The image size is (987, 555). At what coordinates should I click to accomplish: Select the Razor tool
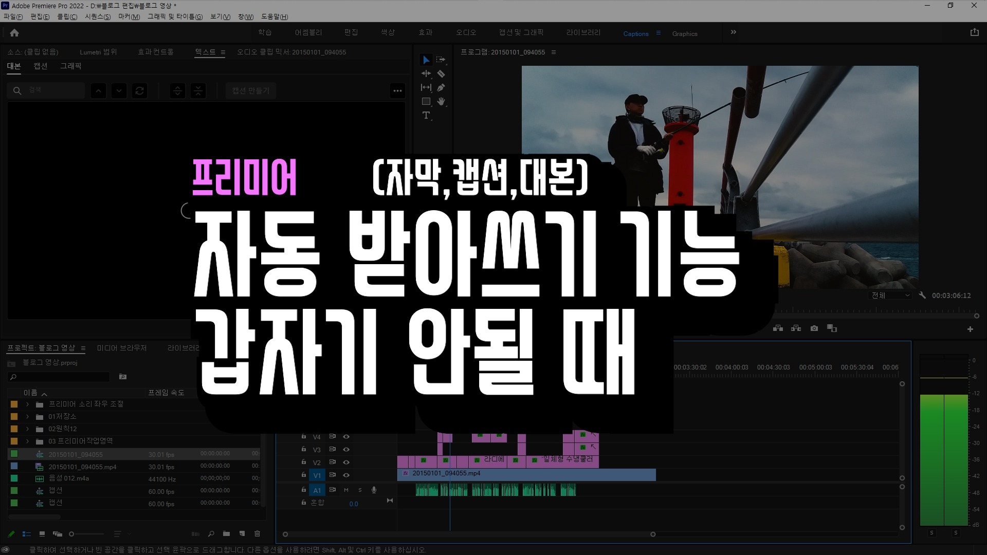point(441,74)
